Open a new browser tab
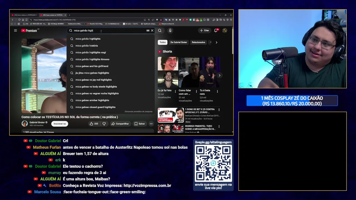Image resolution: width=356 pixels, height=200 pixels. pos(70,15)
